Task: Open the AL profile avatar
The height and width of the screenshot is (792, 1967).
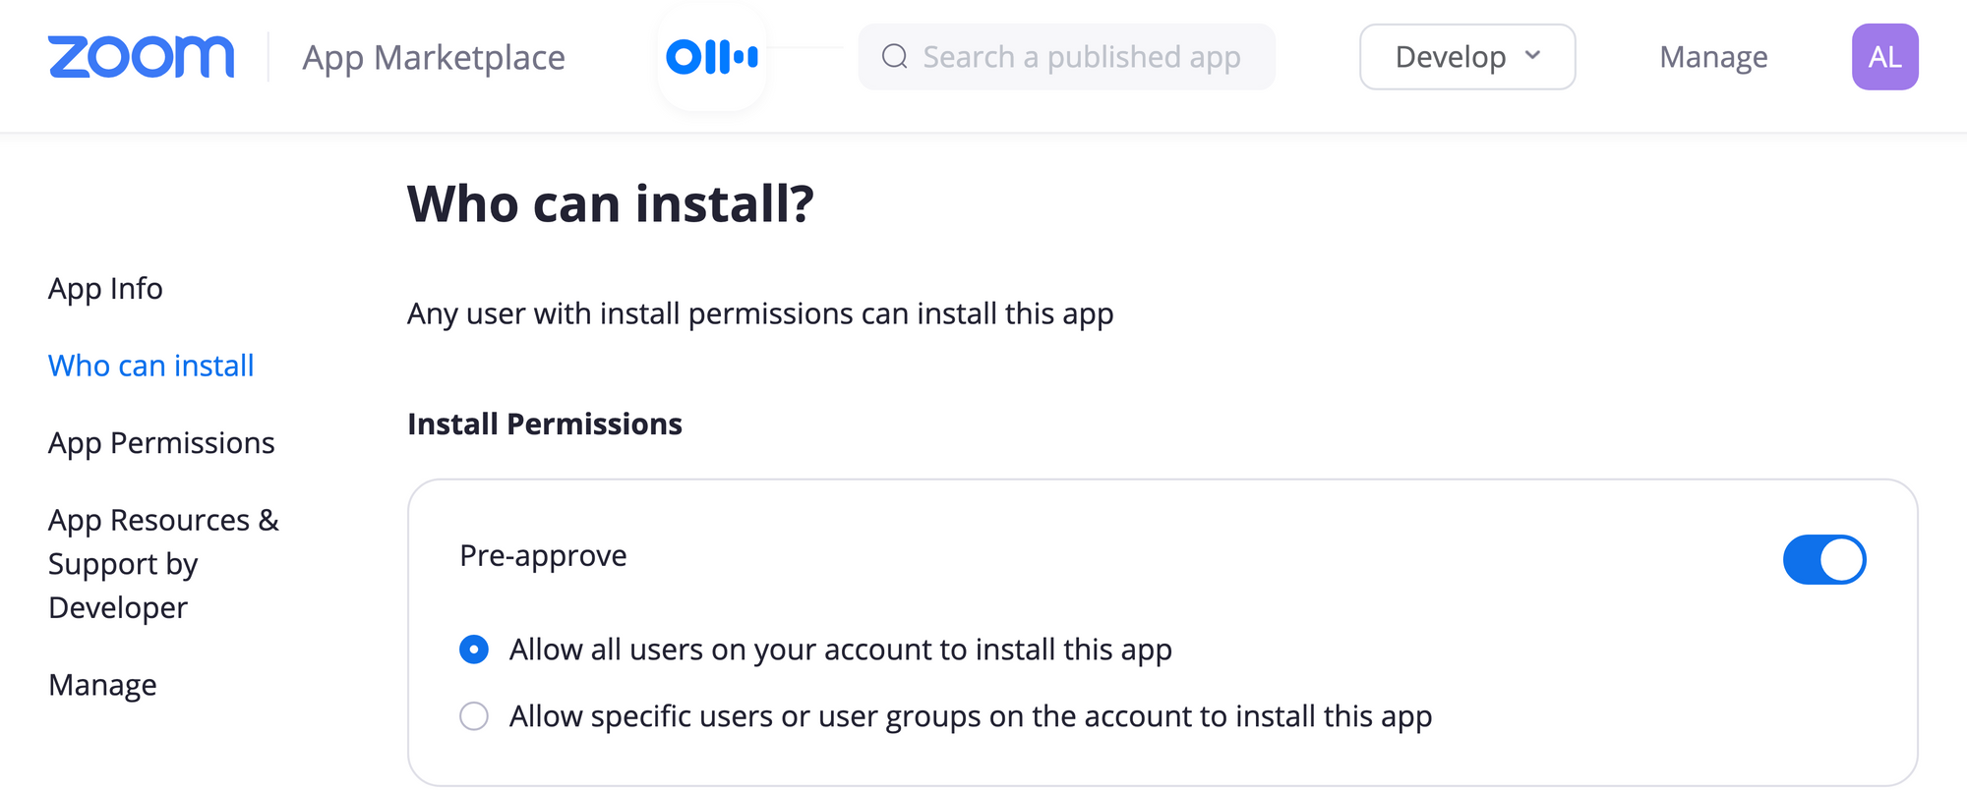Action: tap(1884, 57)
